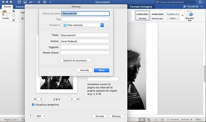Click the page range input field
The height and width of the screenshot is (122, 206).
point(103,79)
